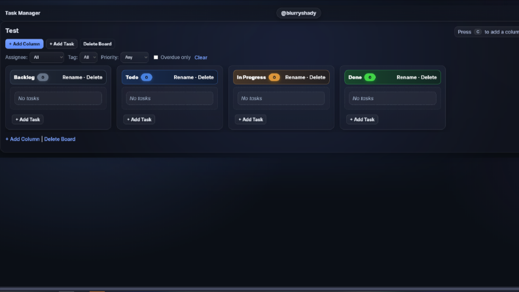Click the Todo column title
Viewport: 519px width, 292px height.
(x=132, y=77)
